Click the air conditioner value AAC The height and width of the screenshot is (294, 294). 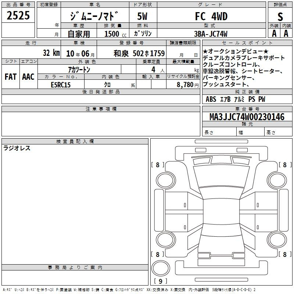coord(28,77)
